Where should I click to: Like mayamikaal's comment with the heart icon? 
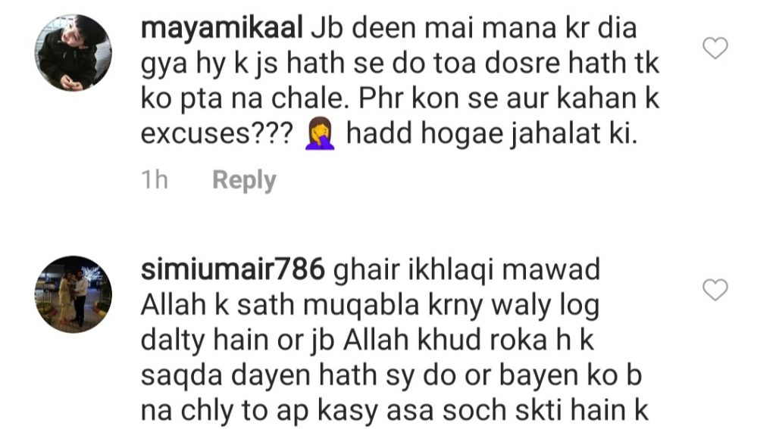pyautogui.click(x=715, y=48)
